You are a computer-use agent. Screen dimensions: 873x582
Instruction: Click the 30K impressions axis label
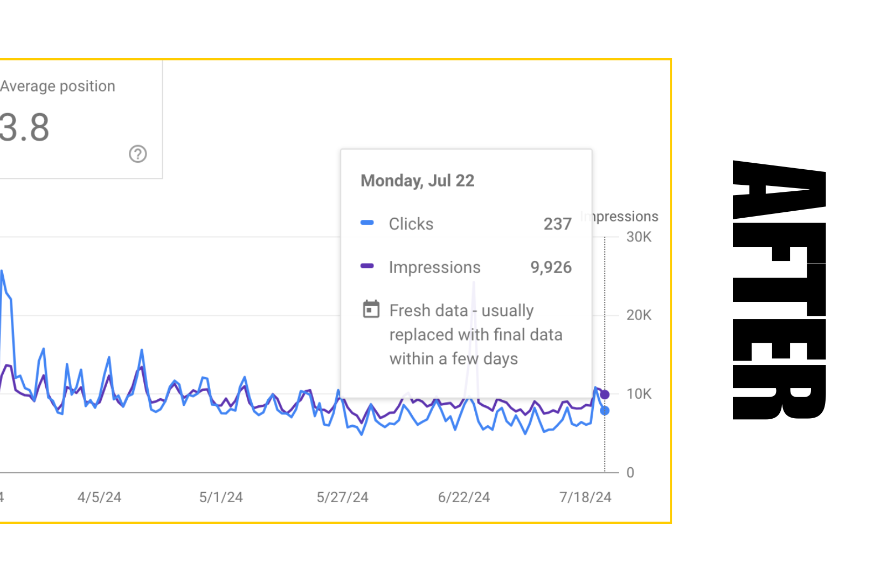[x=639, y=237]
